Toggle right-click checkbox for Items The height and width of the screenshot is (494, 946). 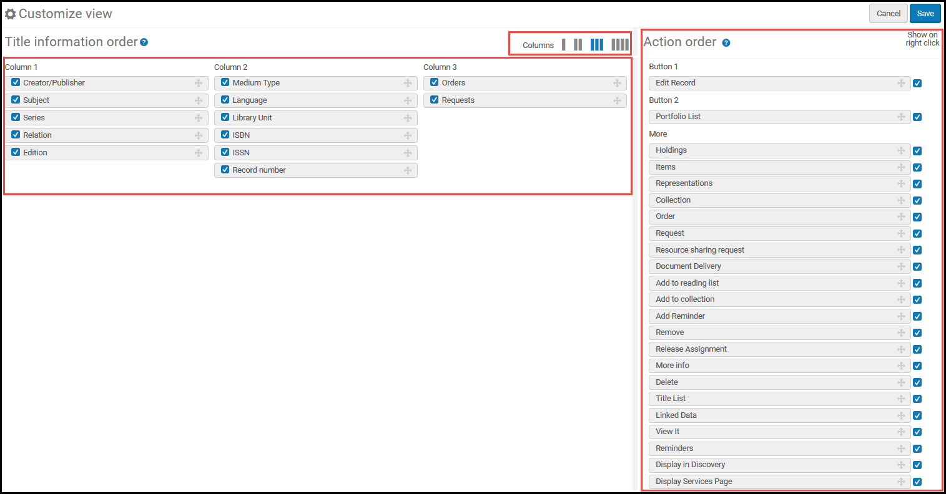pos(917,167)
